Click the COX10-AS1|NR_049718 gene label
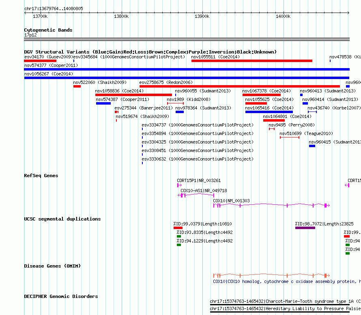Image resolution: width=361 pixels, height=315 pixels. pyautogui.click(x=204, y=191)
